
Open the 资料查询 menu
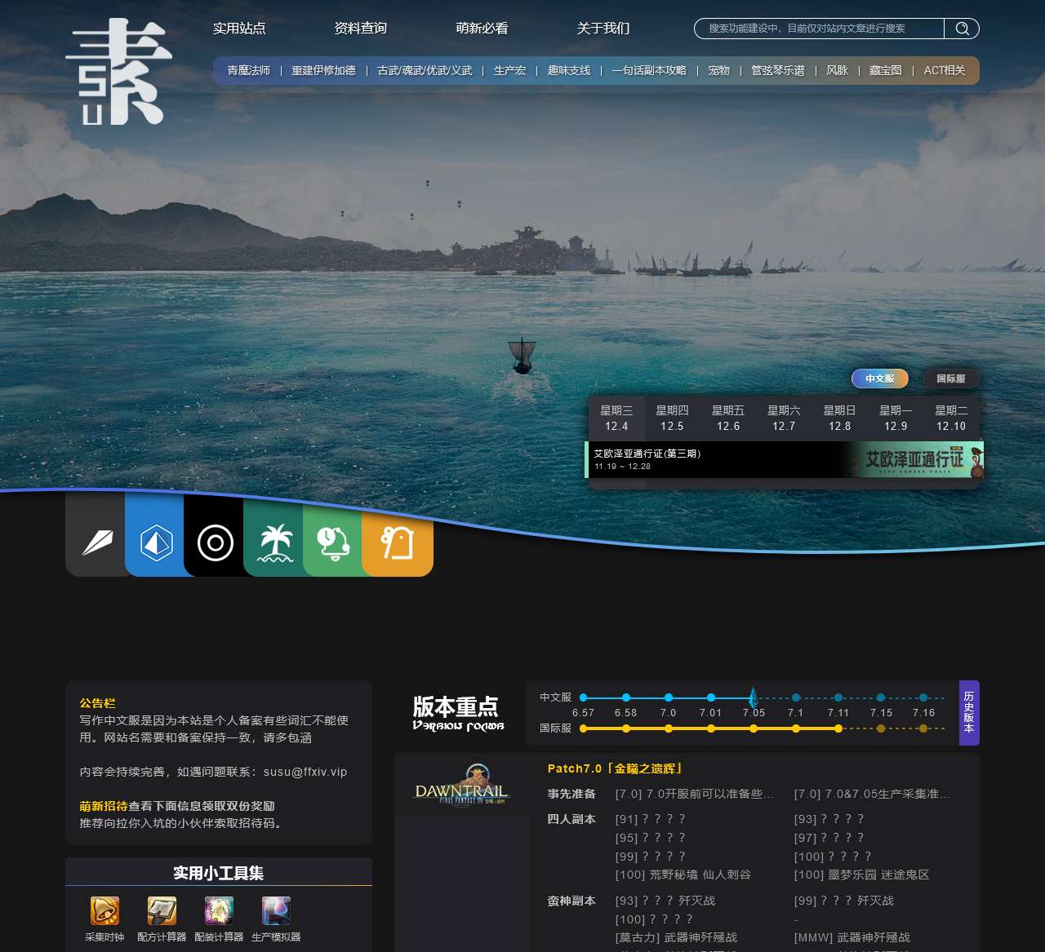point(361,29)
